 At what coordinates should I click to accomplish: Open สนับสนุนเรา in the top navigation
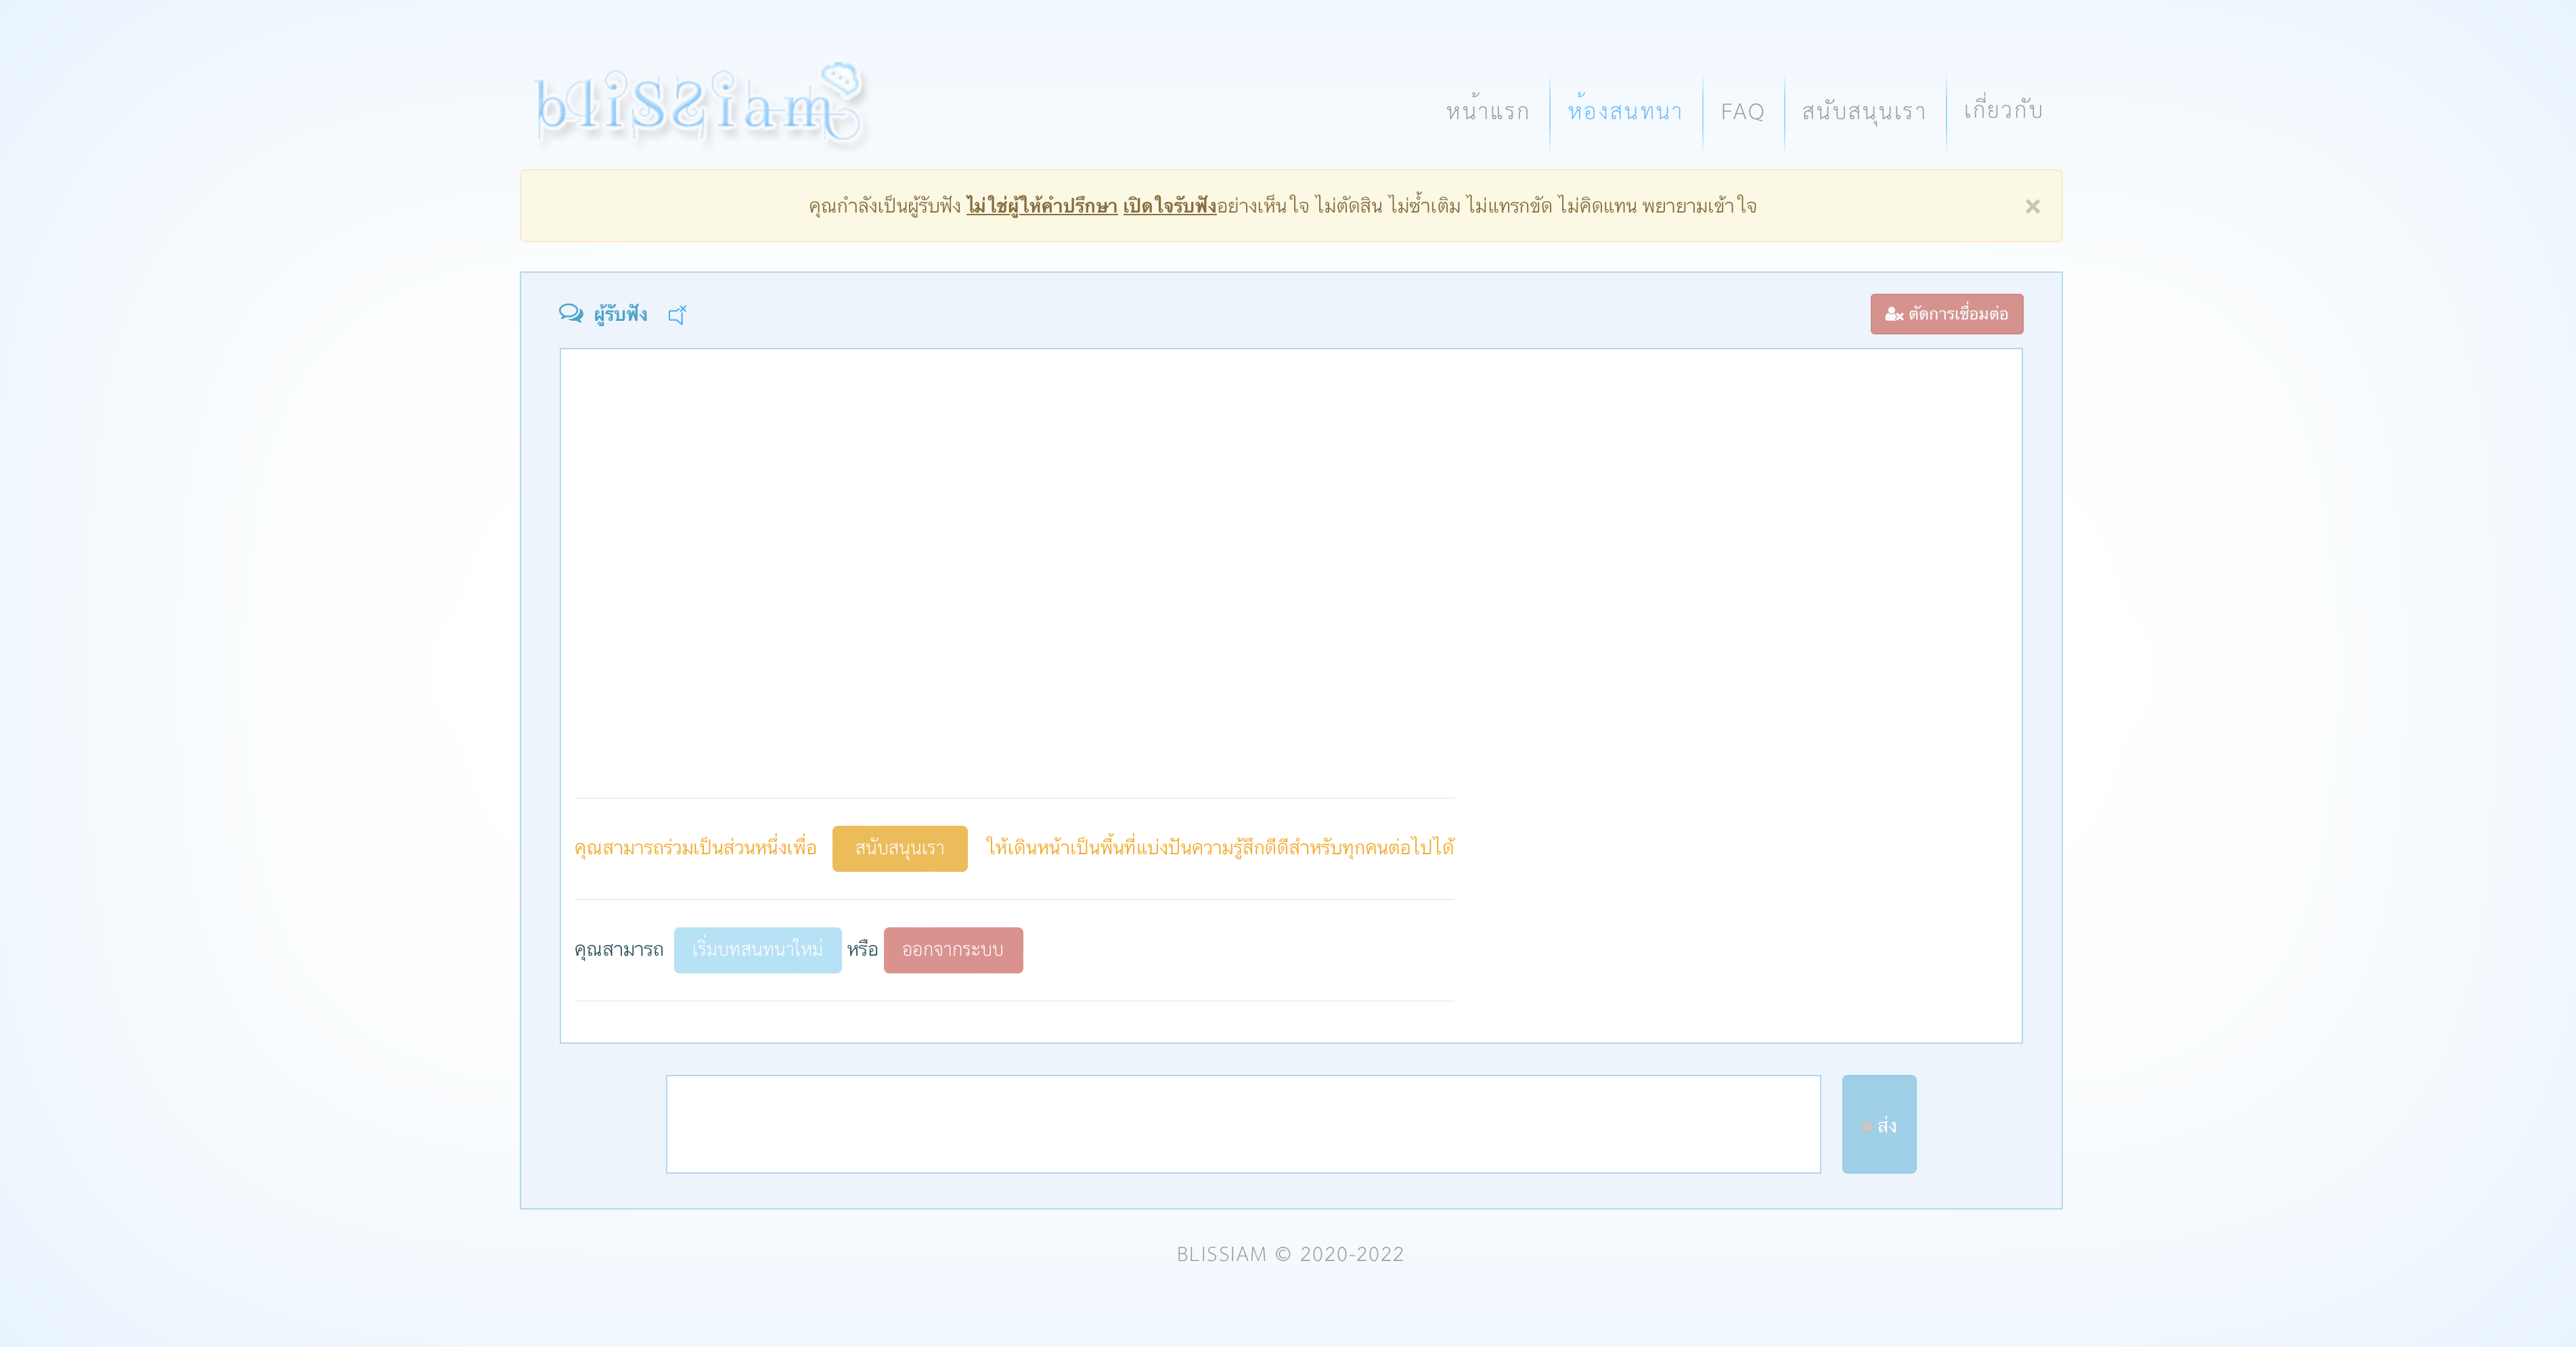coord(1863,111)
